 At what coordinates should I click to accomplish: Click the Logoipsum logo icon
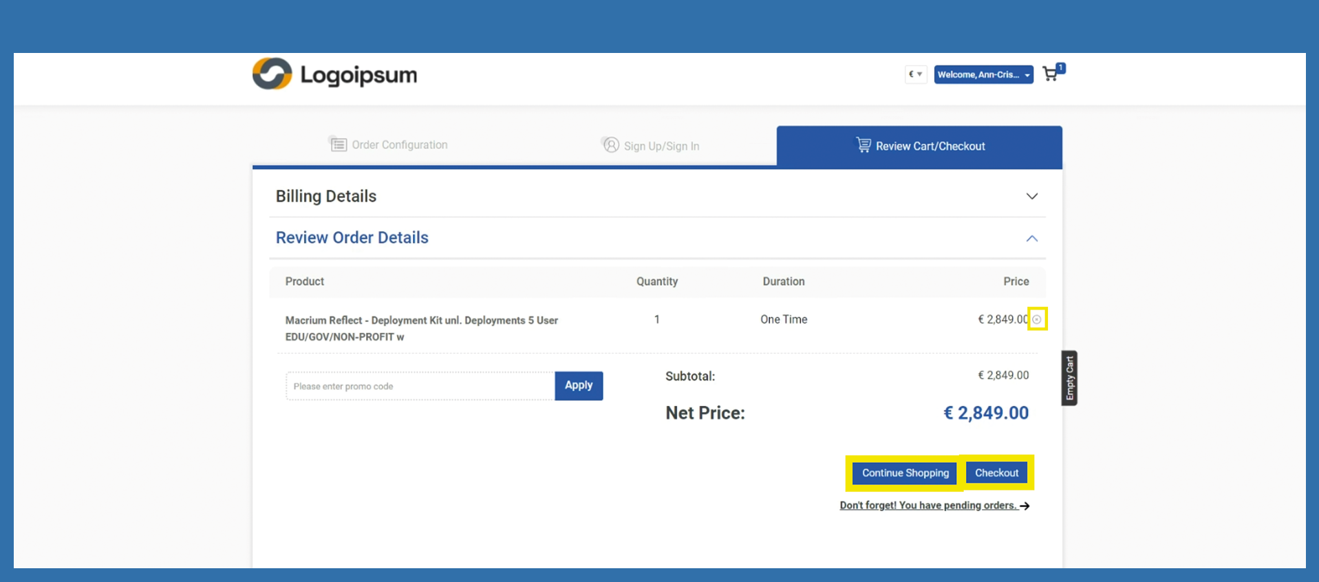click(272, 74)
